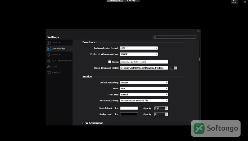Image resolution: width=248 pixels, height=141 pixels.
Task: Click the Proxy address input field
Action: [144, 62]
